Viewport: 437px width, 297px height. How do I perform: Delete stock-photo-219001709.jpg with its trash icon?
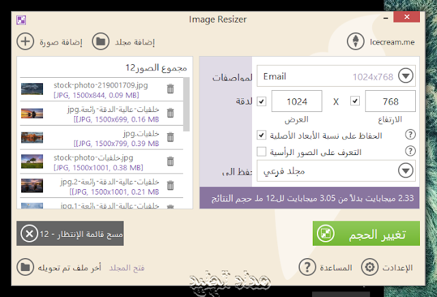(x=170, y=89)
